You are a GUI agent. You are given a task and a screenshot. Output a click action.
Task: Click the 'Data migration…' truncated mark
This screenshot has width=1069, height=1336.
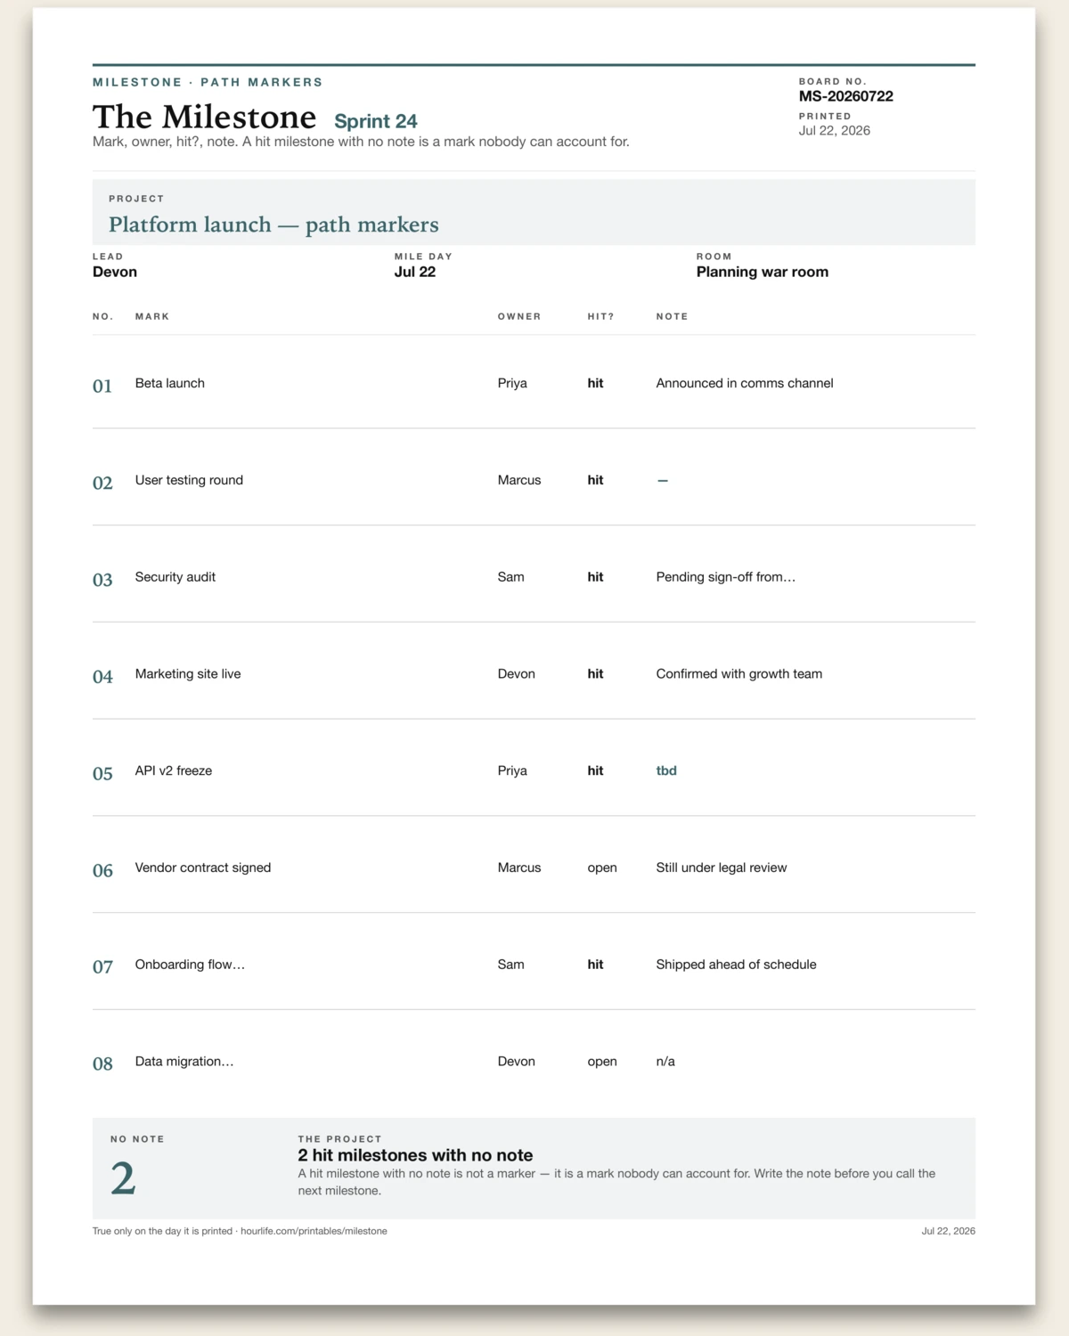point(184,1062)
